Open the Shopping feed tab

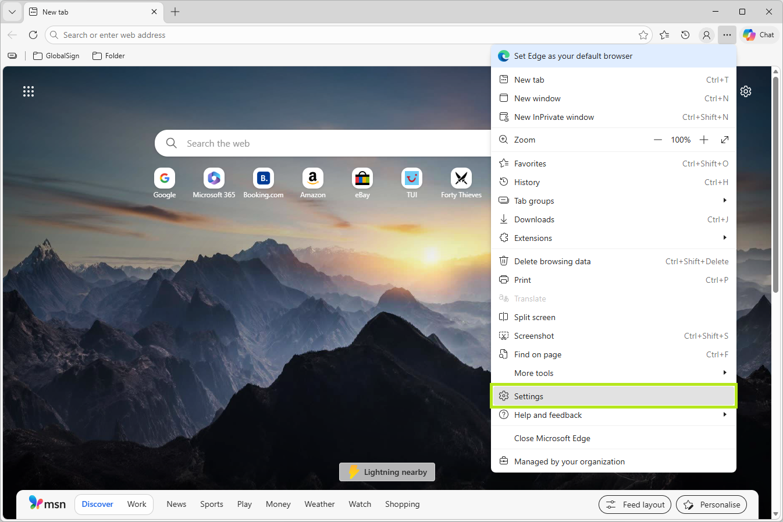point(402,504)
